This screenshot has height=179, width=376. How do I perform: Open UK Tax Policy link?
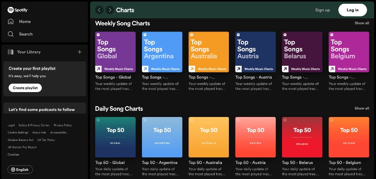(46, 140)
